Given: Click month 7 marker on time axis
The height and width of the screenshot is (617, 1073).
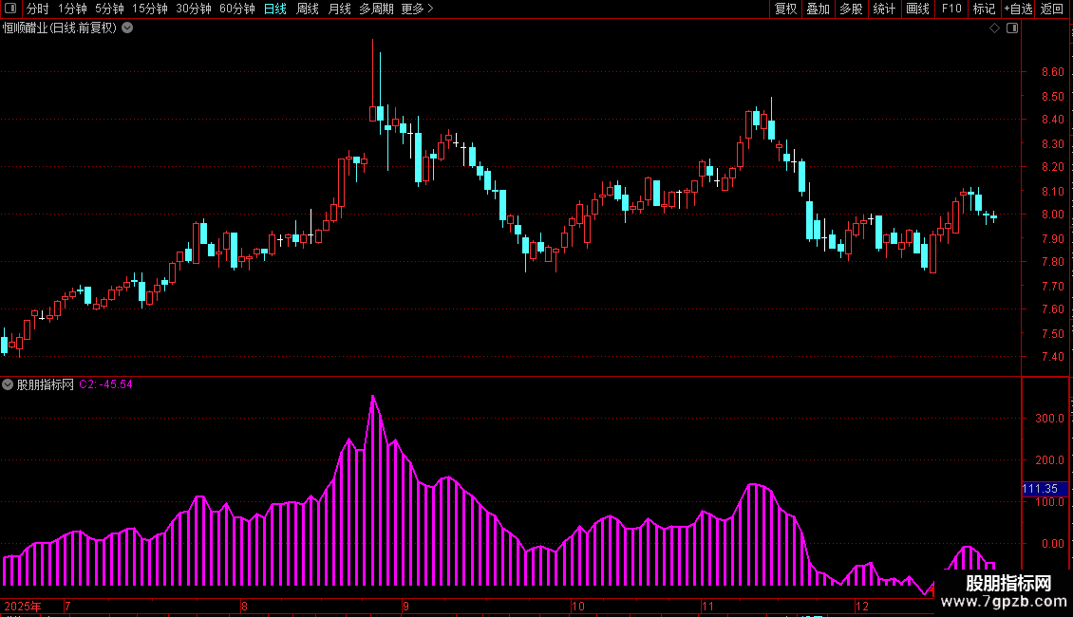Looking at the screenshot, I should pos(67,606).
